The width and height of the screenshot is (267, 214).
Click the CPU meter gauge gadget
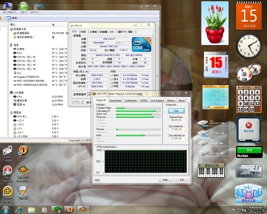244,74
